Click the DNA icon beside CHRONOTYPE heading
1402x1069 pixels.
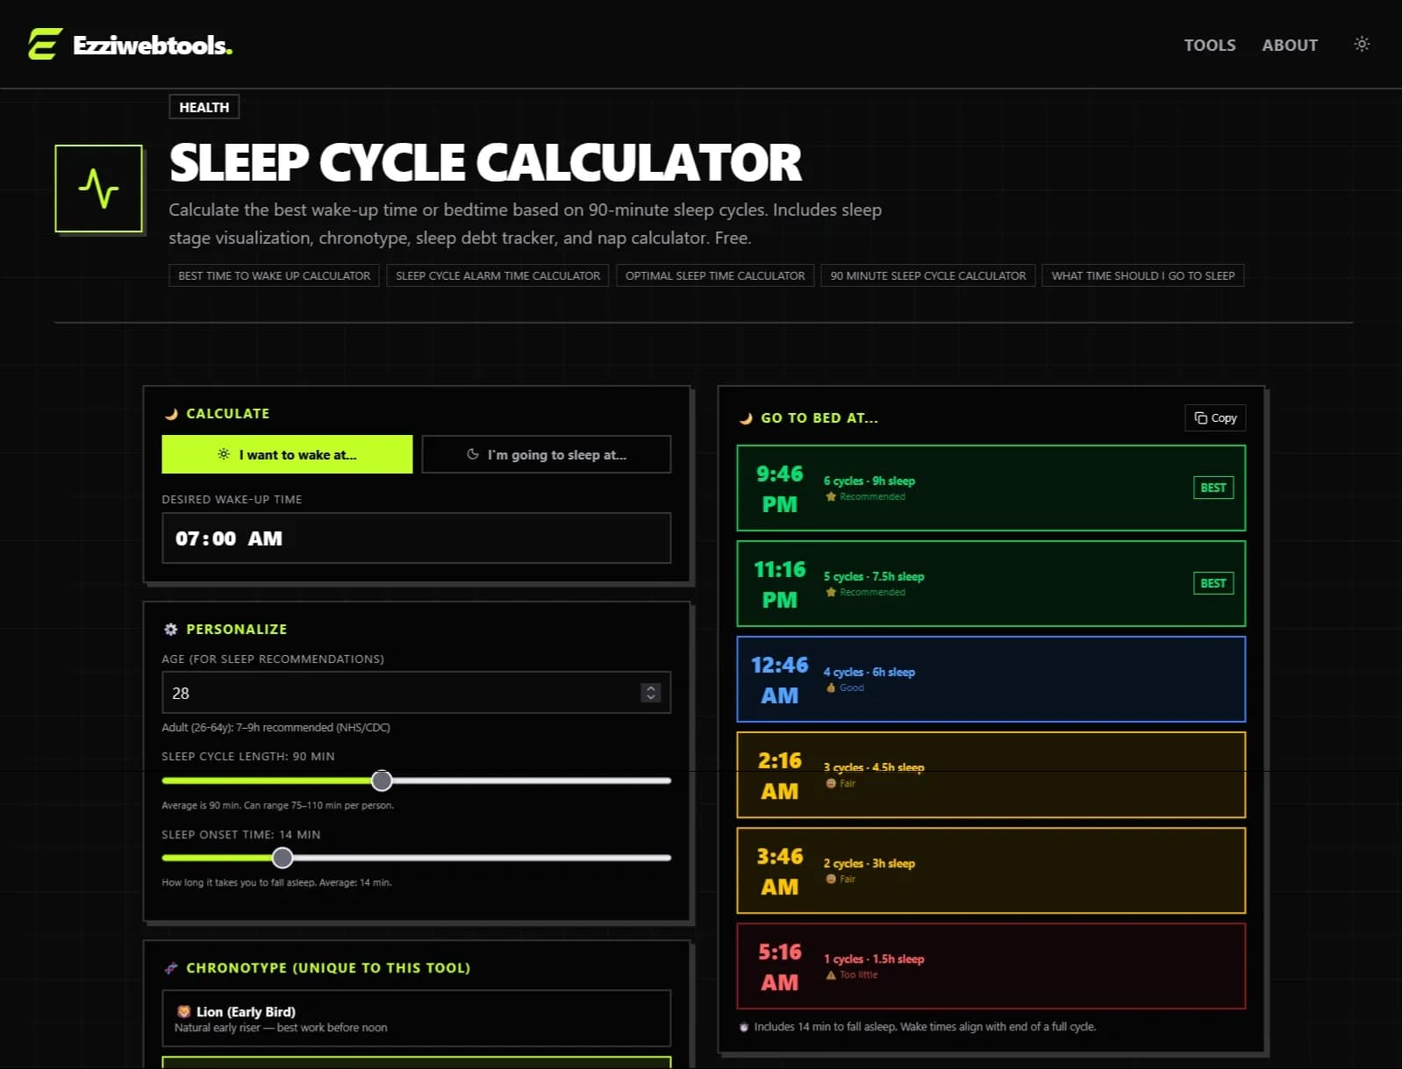[171, 968]
